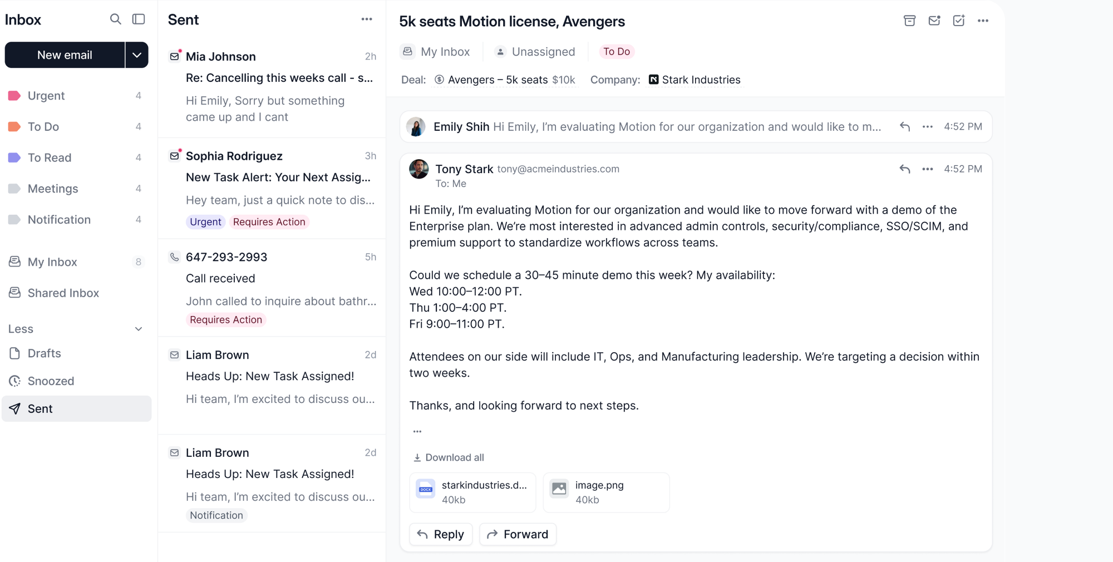Open the New email dropdown arrow
Screen dimensions: 1113x562
(137, 55)
